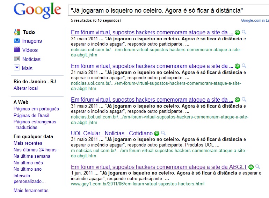Viewport: 269px width, 198px height.
Task: Click the 'Rio de Janeiro - RJ' location text
Action: (35, 81)
